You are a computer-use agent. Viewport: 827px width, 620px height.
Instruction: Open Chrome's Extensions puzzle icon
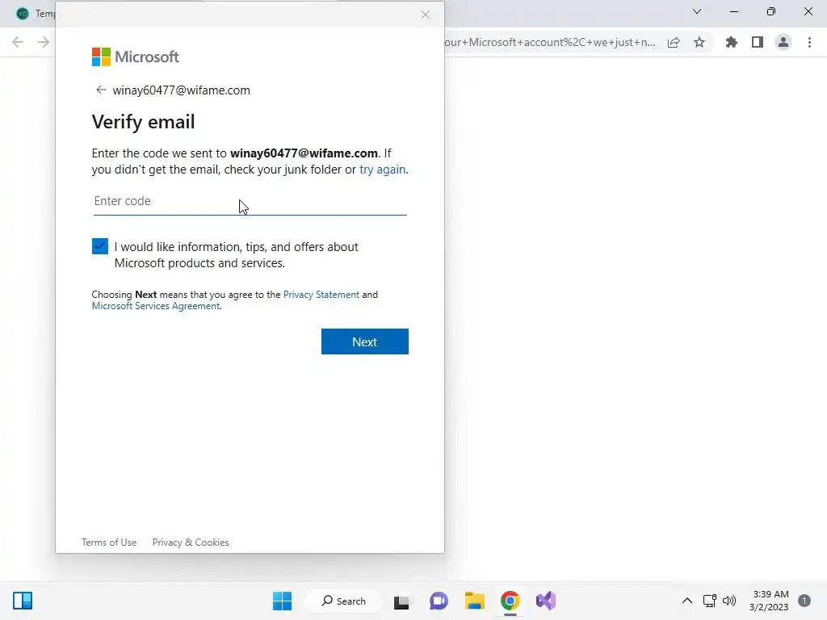click(x=732, y=42)
